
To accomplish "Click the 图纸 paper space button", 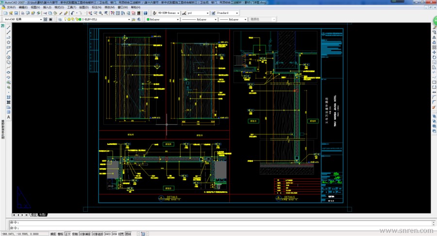I will (128, 234).
